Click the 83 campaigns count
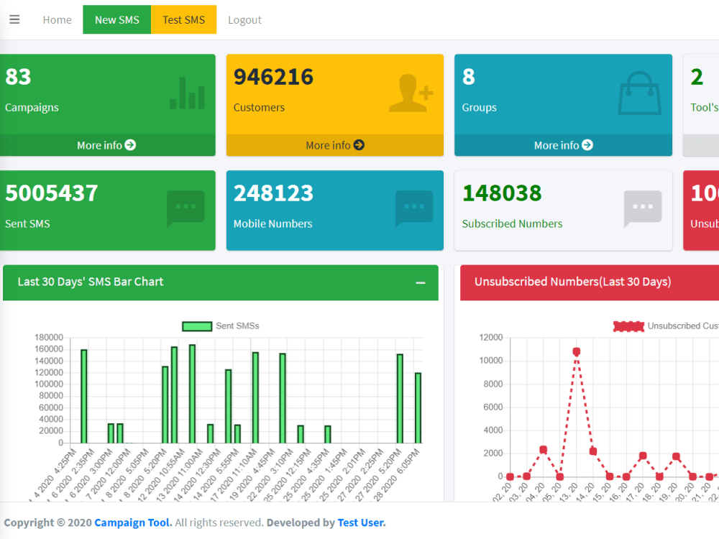The height and width of the screenshot is (539, 719). pos(19,77)
